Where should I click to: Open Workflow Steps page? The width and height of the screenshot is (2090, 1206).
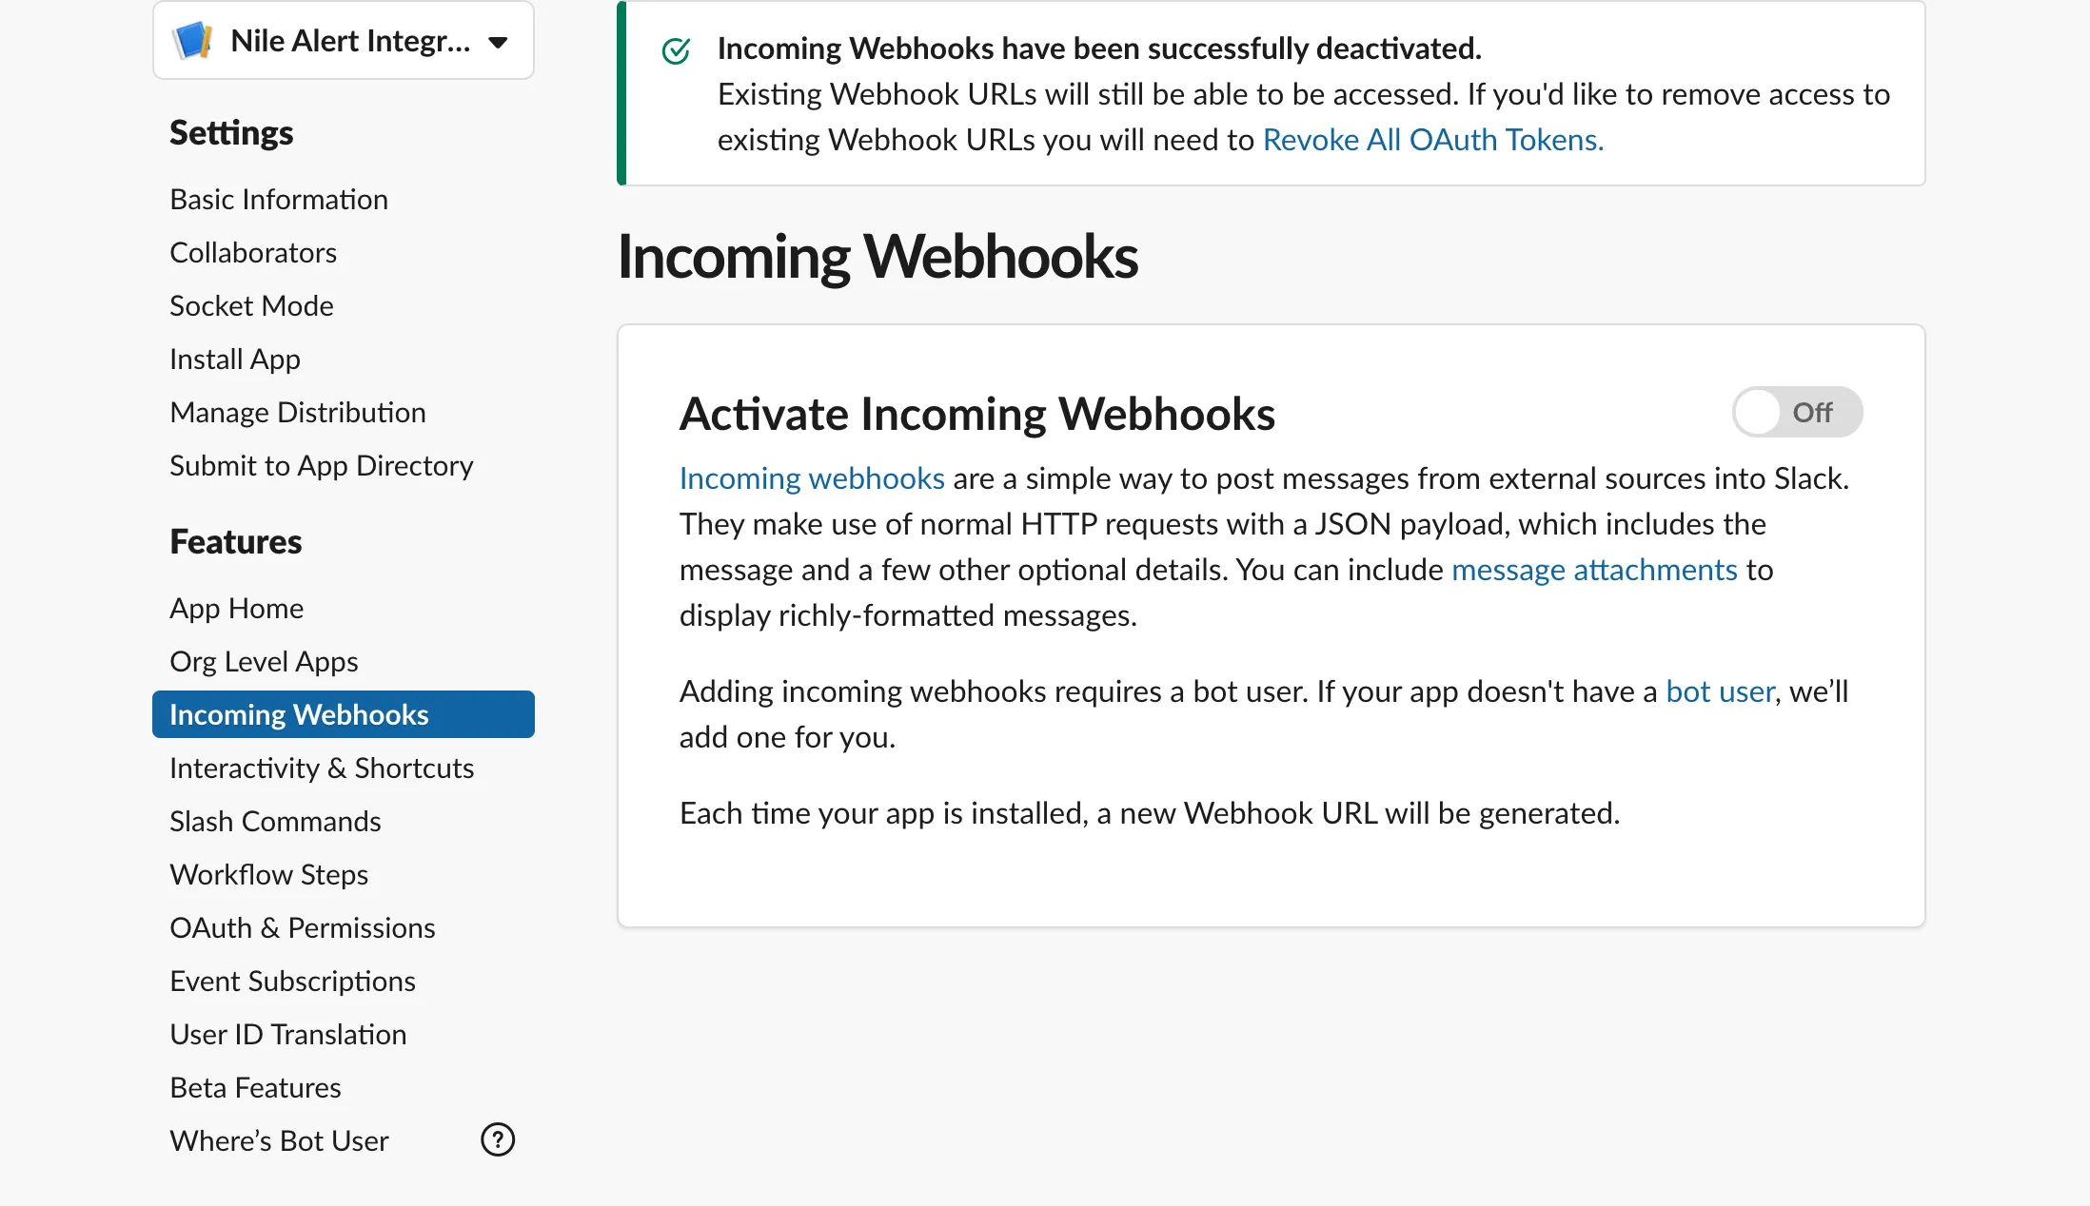[269, 875]
